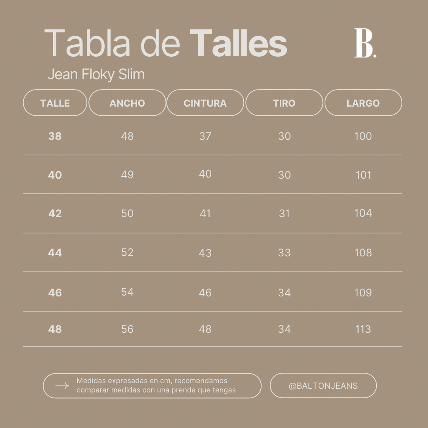Select size 46 in TALLE column
The height and width of the screenshot is (428, 428).
[55, 292]
